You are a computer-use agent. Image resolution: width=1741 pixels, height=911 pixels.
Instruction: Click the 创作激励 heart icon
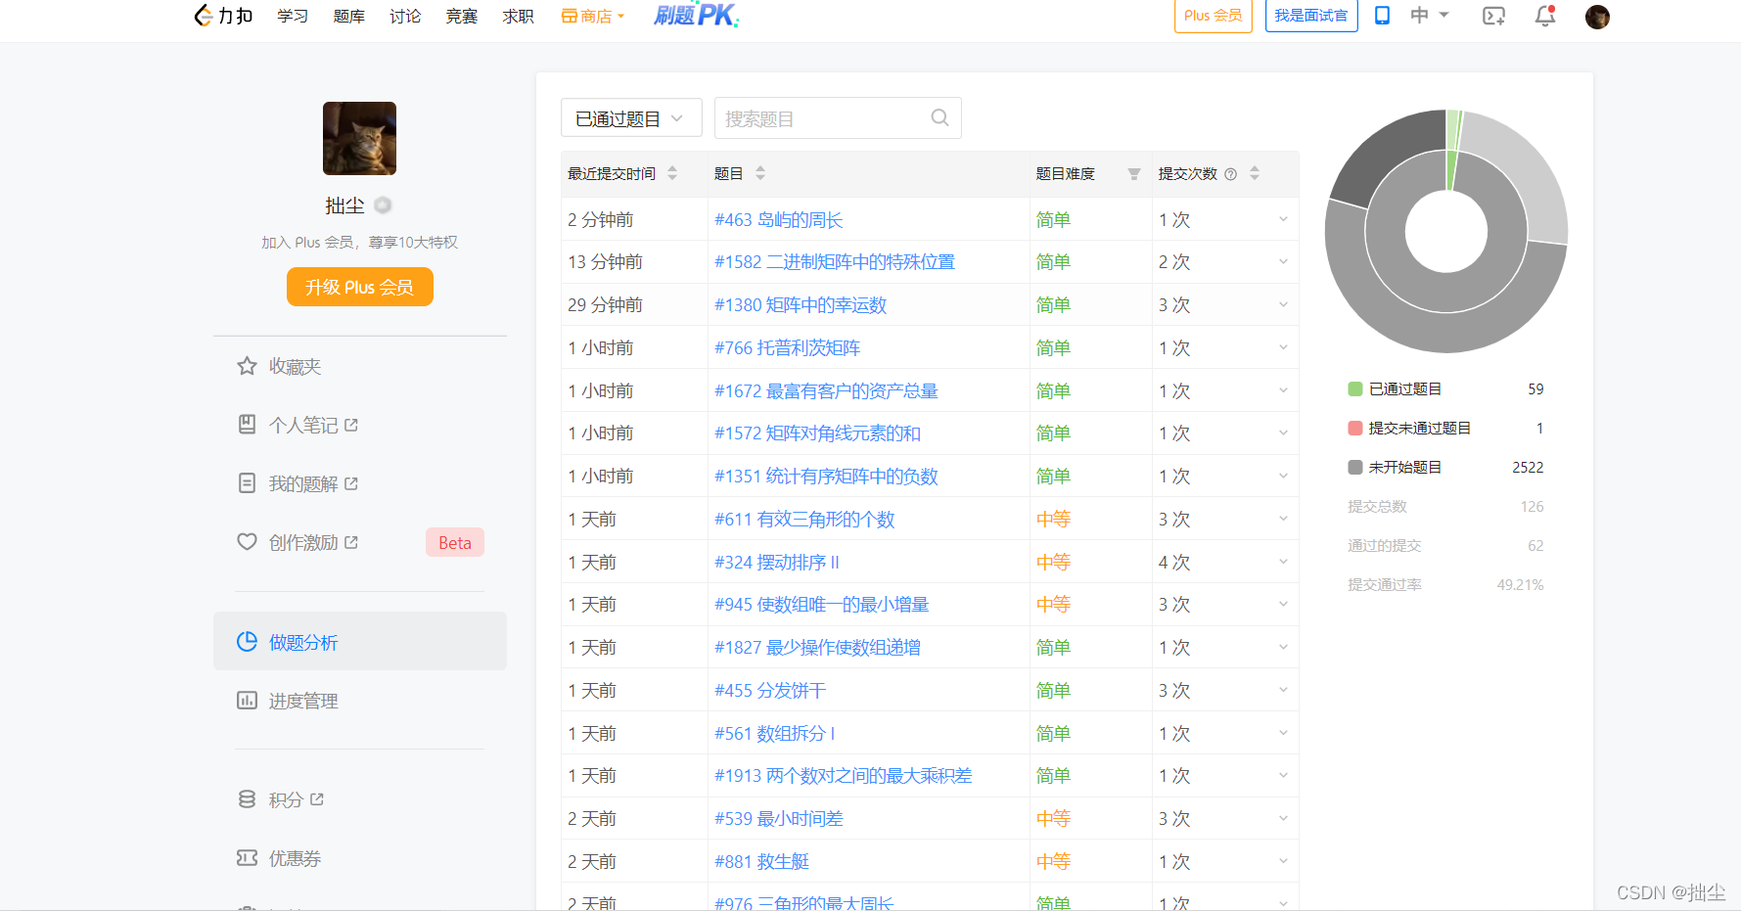(x=247, y=542)
